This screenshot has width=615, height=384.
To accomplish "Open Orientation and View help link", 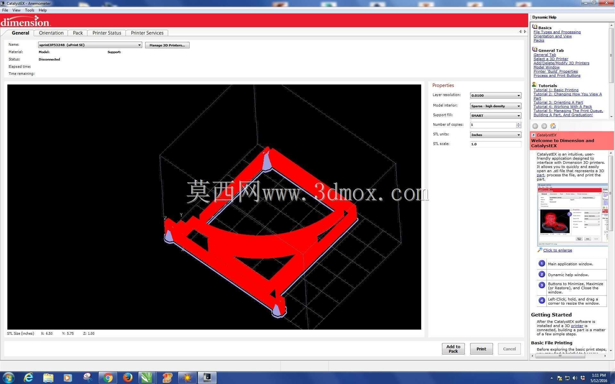I will pos(553,36).
